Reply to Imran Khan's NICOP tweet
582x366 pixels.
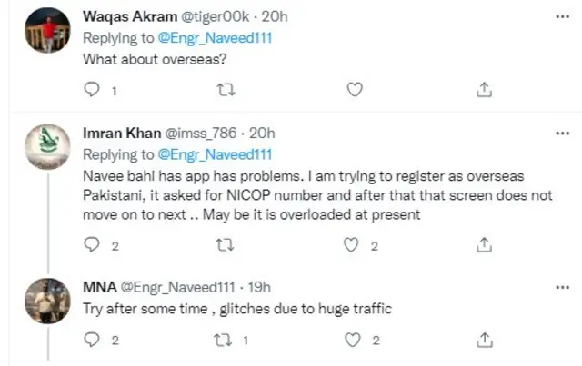[x=90, y=245]
